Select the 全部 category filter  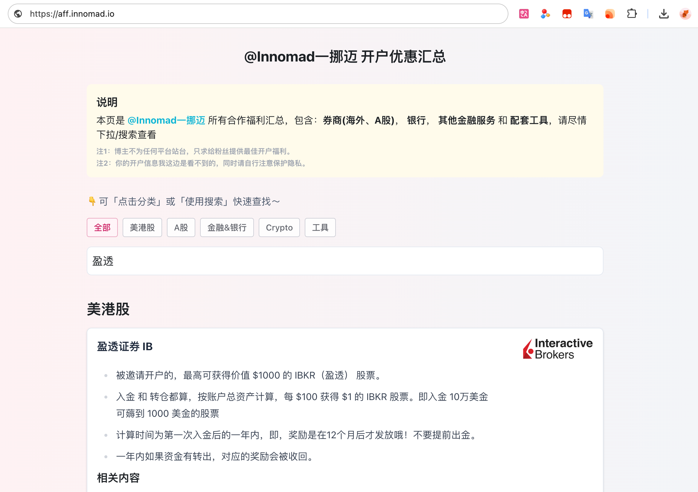click(x=102, y=227)
